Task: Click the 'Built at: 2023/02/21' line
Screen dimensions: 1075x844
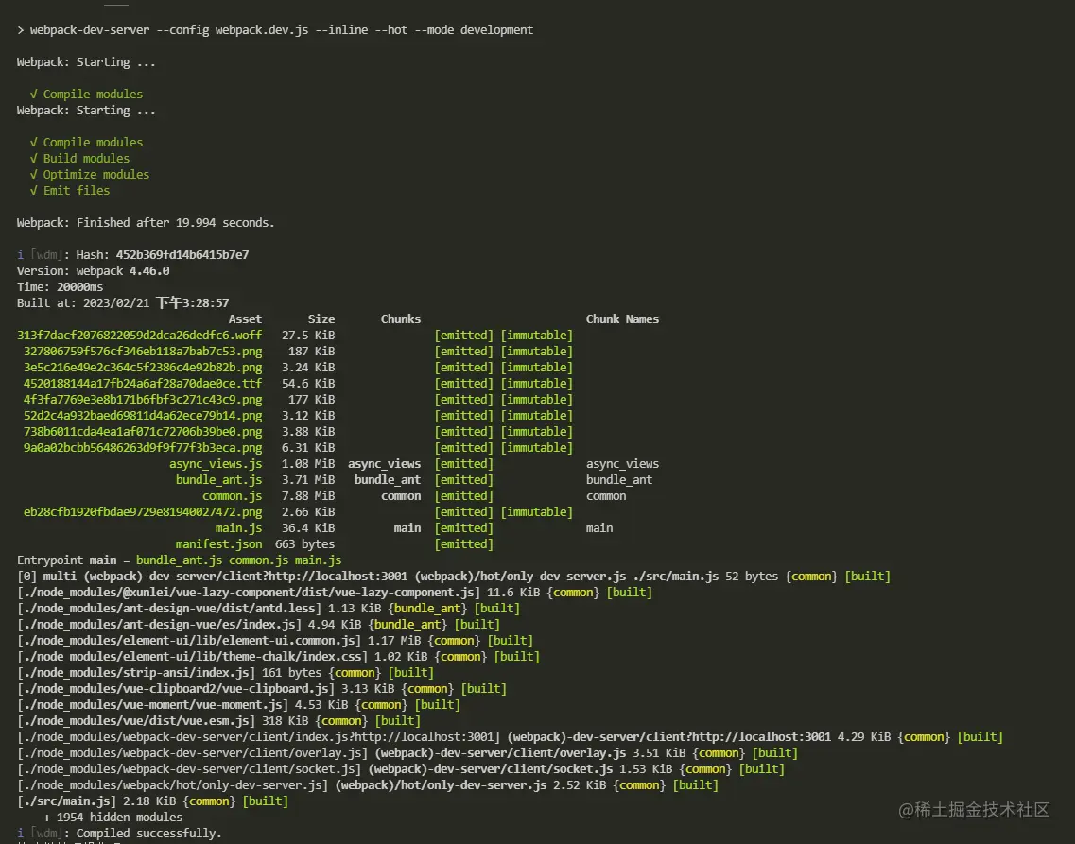Action: coord(123,302)
